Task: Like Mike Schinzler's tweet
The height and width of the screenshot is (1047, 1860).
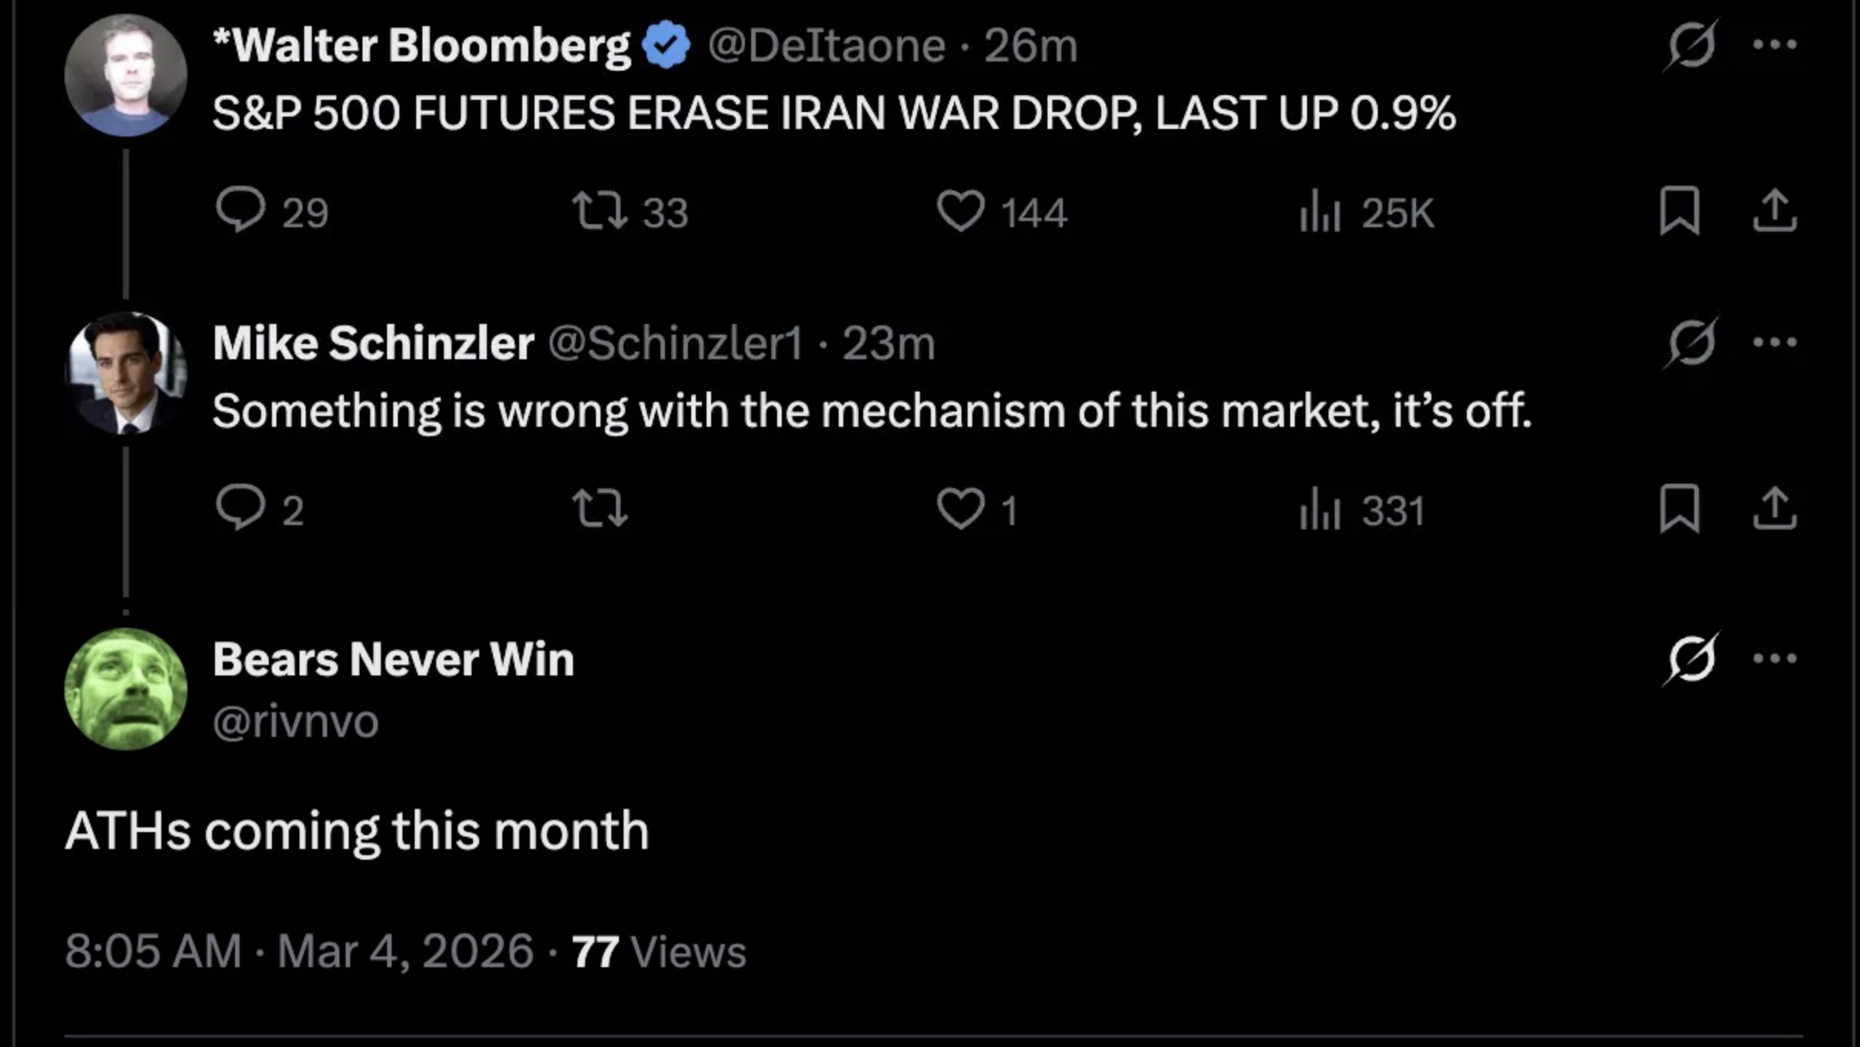Action: (960, 509)
